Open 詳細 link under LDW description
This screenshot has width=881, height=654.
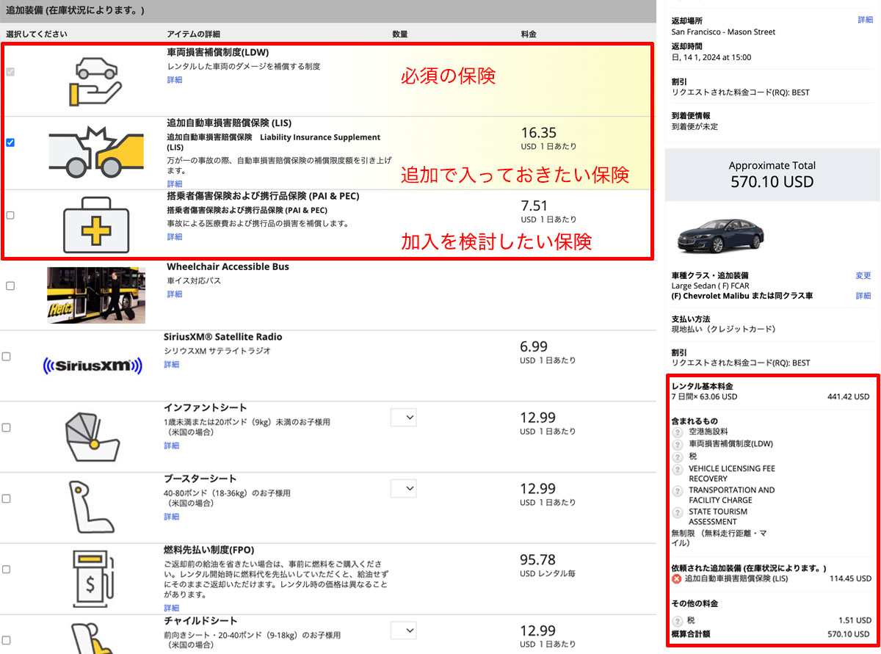click(174, 80)
